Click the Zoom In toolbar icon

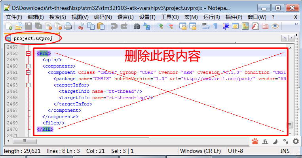[x=160, y=26]
